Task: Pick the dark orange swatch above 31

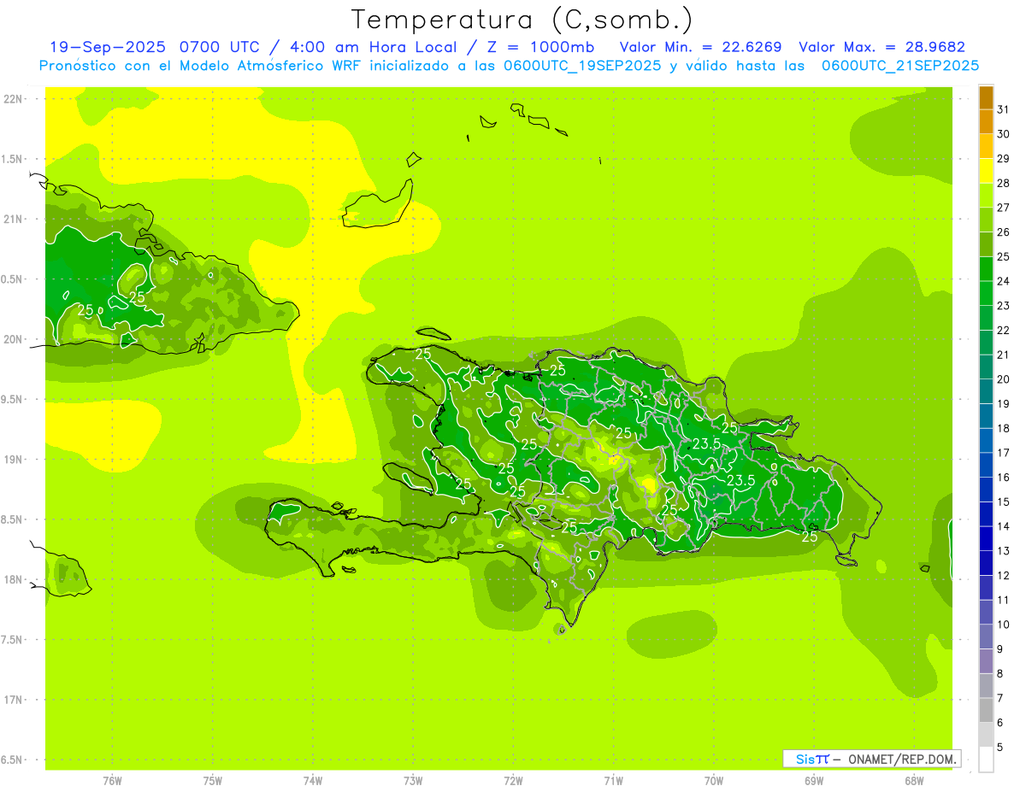Action: point(986,97)
